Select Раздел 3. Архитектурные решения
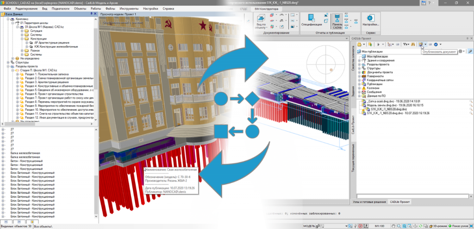 click(47, 82)
